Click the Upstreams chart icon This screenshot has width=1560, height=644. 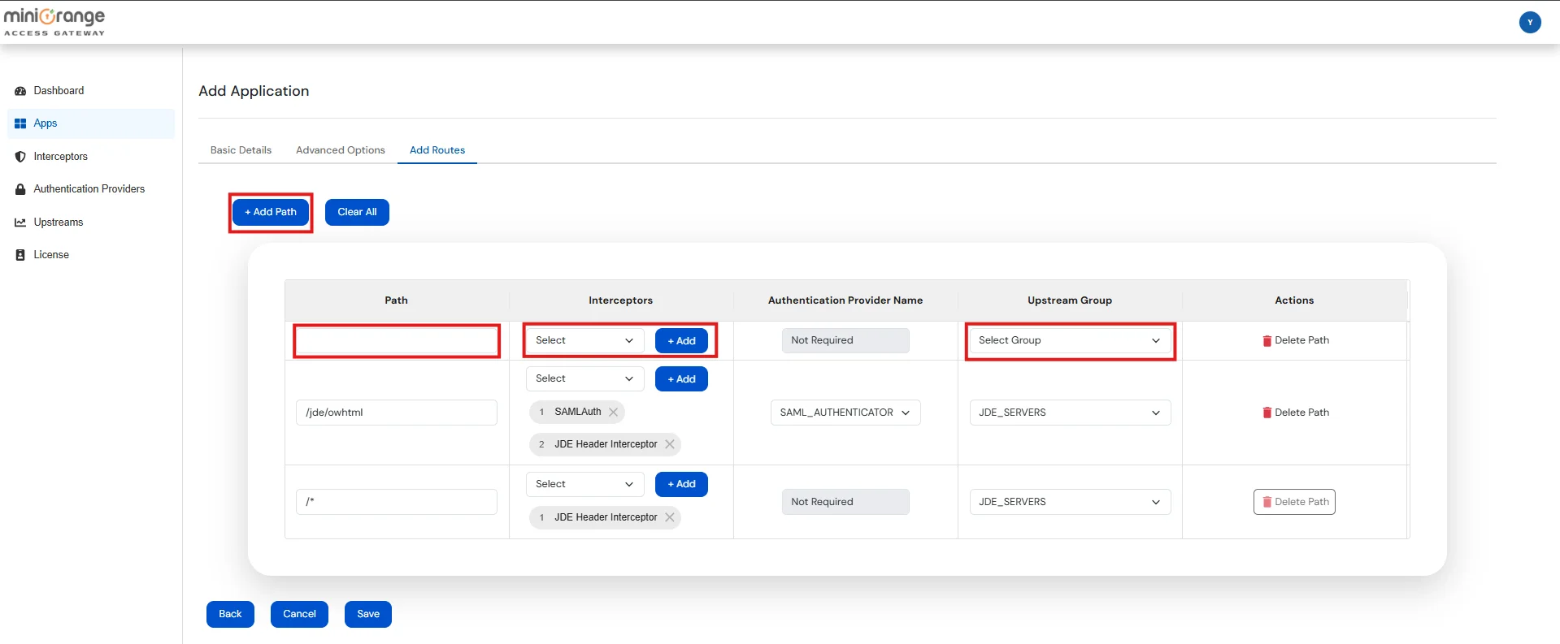point(20,223)
